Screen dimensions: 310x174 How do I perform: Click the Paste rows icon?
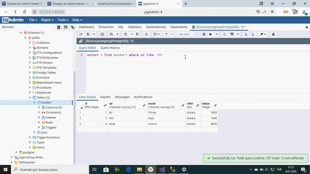[x=138, y=34]
